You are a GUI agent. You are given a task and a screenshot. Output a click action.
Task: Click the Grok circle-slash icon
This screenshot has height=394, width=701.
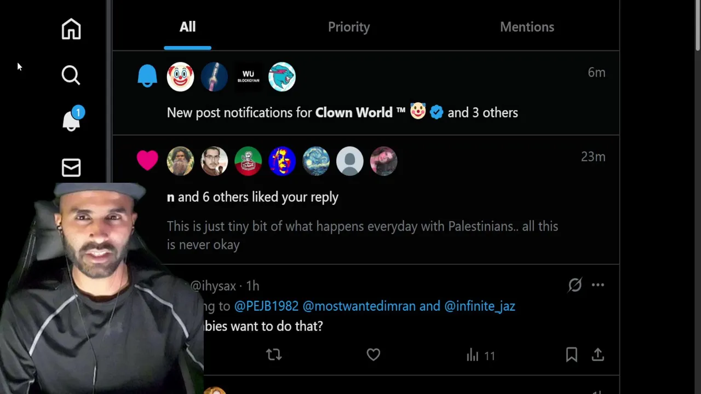[x=574, y=285]
